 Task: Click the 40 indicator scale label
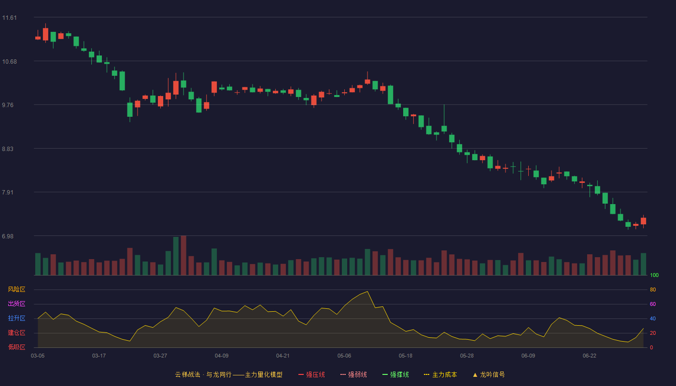(x=653, y=318)
